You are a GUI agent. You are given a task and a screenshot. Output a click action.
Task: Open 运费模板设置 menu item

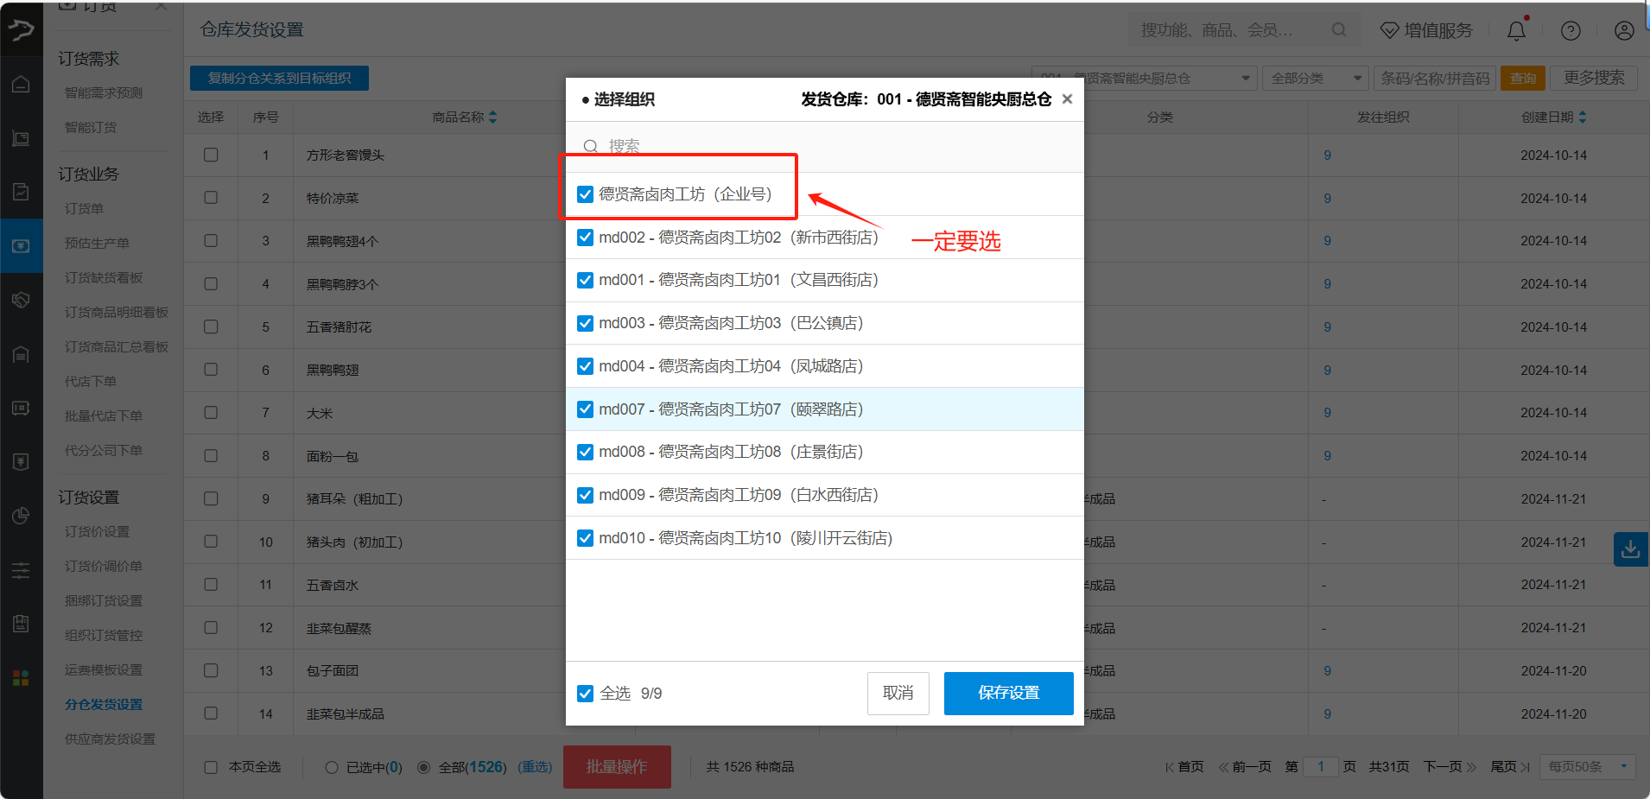pos(104,669)
